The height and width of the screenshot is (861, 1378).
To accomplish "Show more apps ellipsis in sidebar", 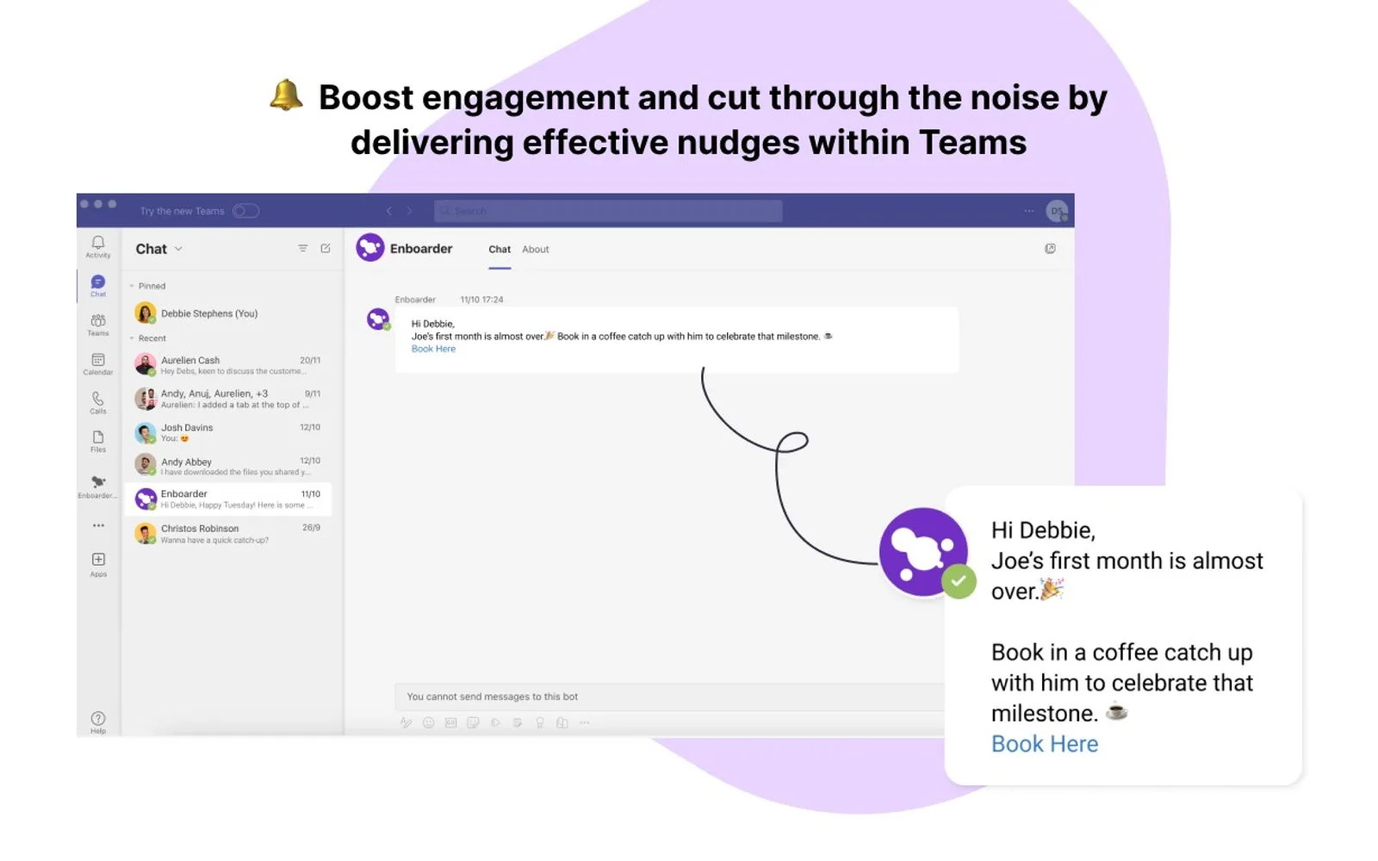I will (x=98, y=525).
